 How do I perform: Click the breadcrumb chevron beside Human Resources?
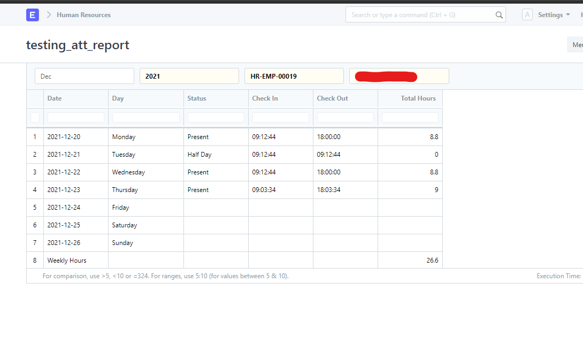click(x=49, y=15)
